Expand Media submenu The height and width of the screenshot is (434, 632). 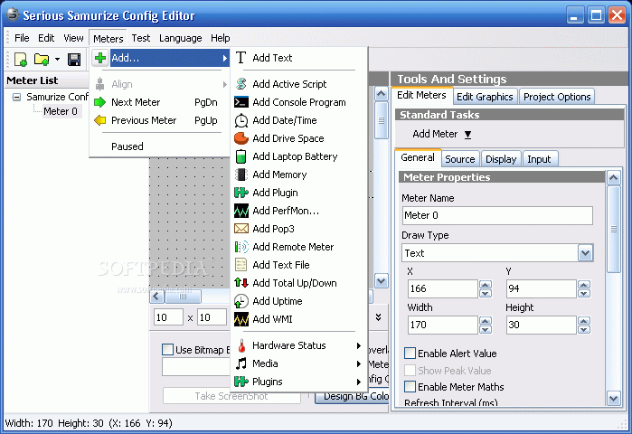pos(299,363)
